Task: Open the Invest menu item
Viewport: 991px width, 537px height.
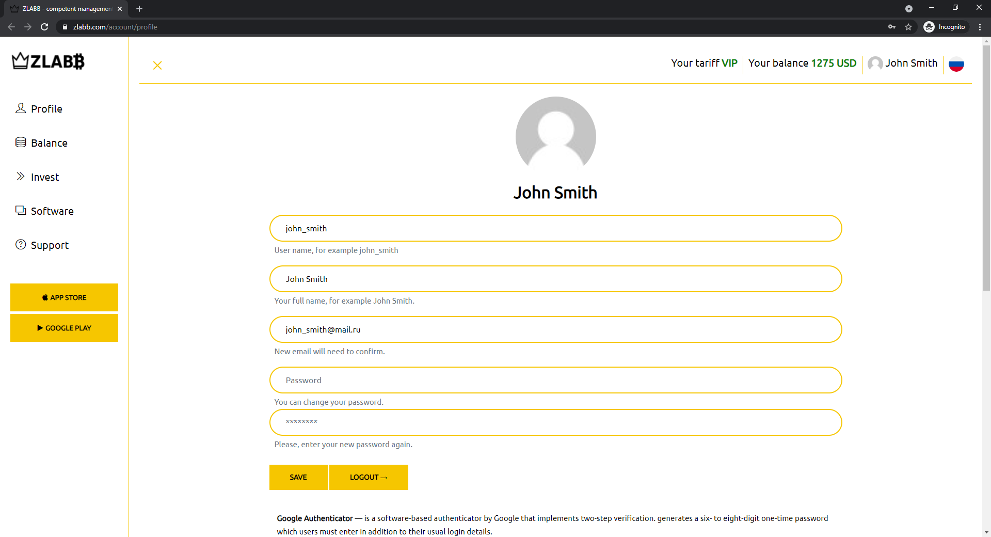Action: tap(44, 177)
